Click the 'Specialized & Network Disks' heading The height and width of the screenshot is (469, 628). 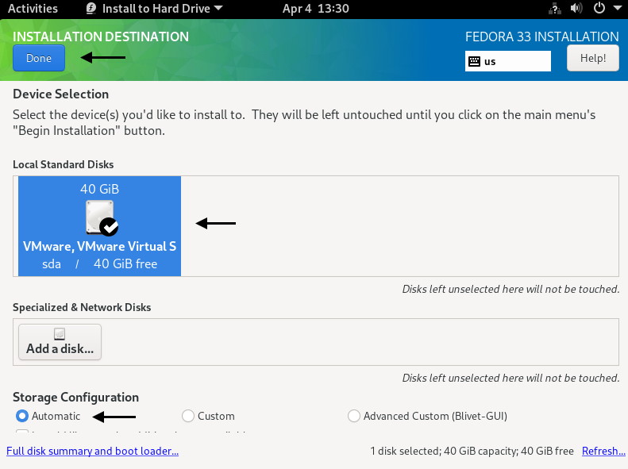(82, 307)
